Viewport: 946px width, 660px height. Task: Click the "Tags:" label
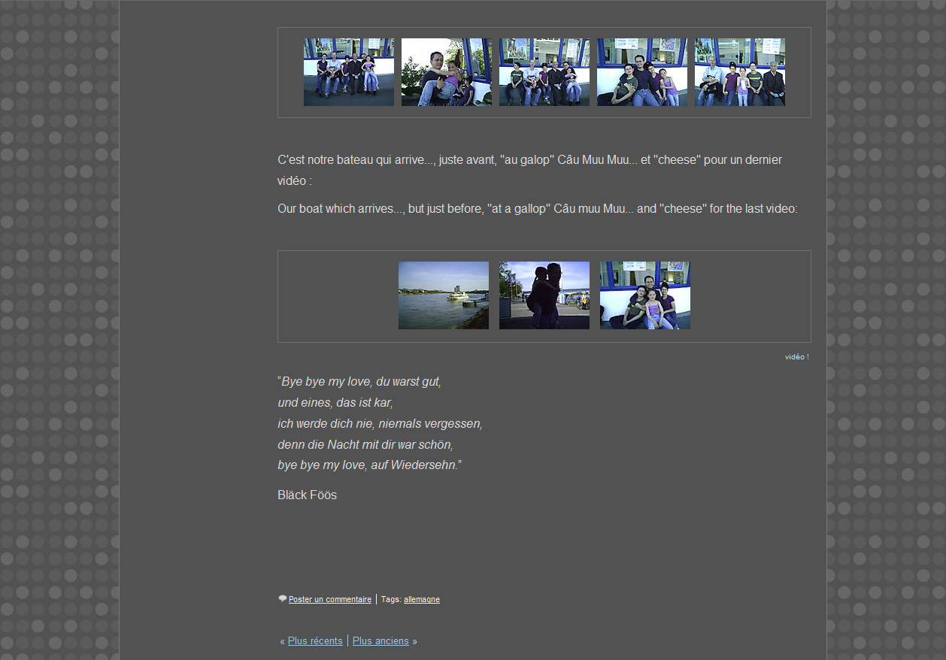[x=391, y=600]
